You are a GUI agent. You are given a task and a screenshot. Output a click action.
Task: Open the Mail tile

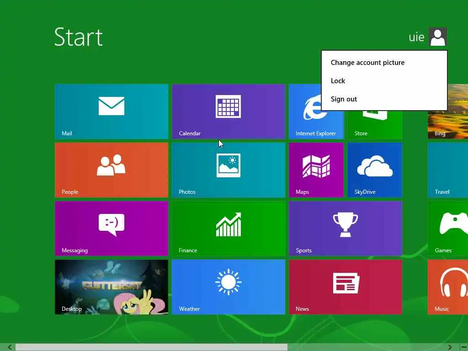tap(112, 112)
